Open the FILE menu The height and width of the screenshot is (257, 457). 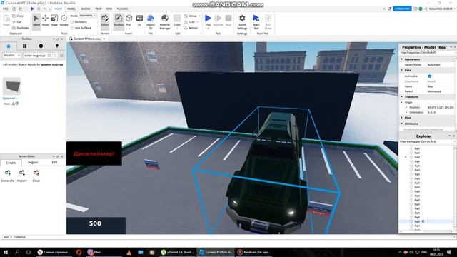click(x=6, y=9)
